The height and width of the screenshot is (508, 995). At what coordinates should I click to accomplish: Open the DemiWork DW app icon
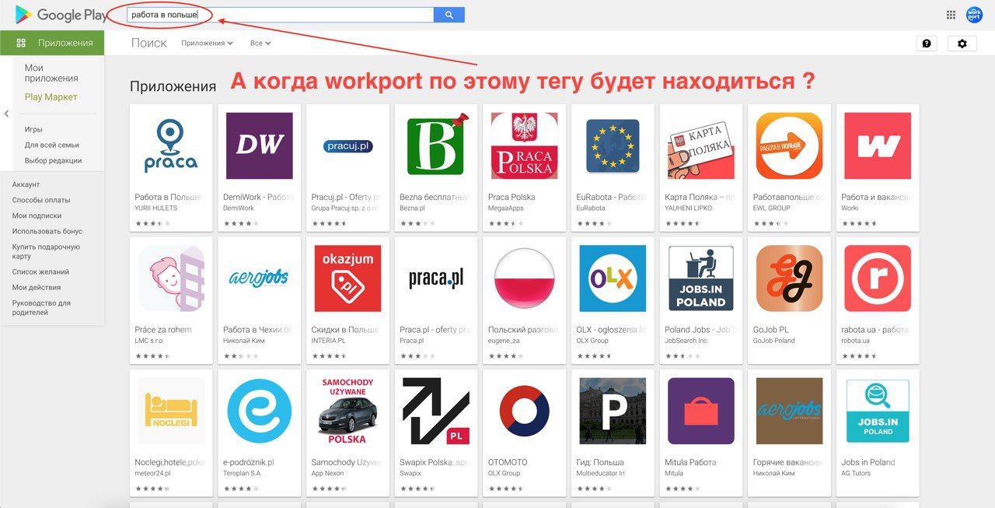(260, 146)
